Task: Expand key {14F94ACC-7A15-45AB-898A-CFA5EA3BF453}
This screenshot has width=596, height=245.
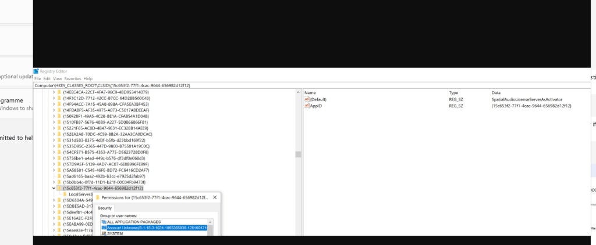Action: tap(54, 104)
